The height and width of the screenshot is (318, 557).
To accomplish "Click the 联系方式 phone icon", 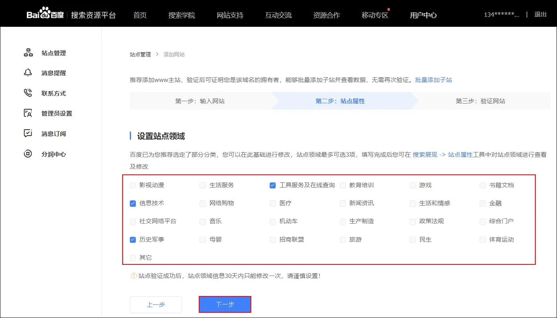I will click(28, 93).
